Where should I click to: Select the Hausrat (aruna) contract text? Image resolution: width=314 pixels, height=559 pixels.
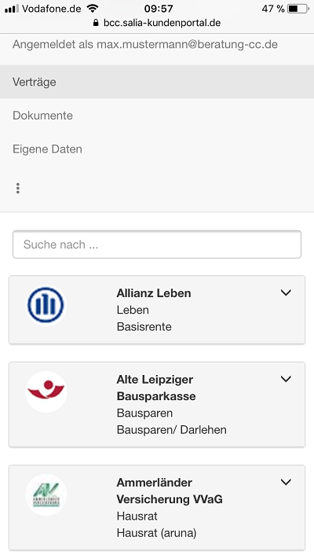pyautogui.click(x=157, y=533)
